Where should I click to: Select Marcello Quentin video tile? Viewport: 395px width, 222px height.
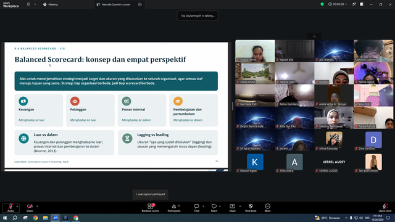pos(373,51)
